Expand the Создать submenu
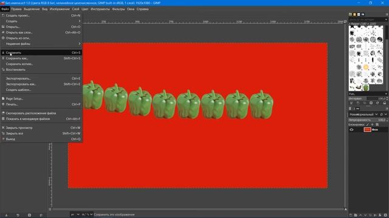This screenshot has height=218, width=389. 41,21
